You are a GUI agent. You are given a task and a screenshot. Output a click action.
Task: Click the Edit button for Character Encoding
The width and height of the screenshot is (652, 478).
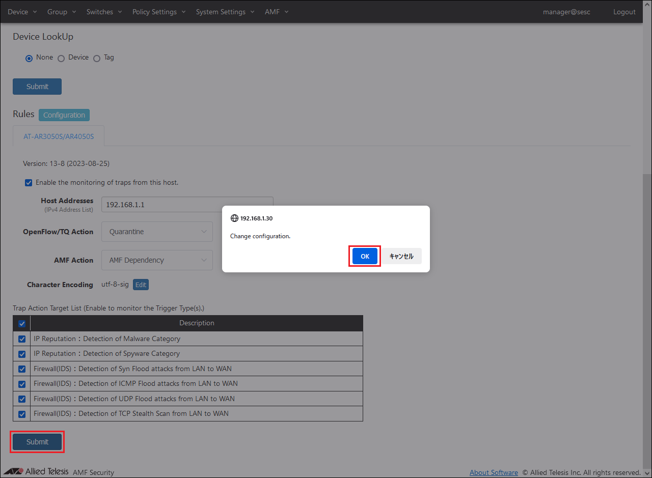[141, 285]
